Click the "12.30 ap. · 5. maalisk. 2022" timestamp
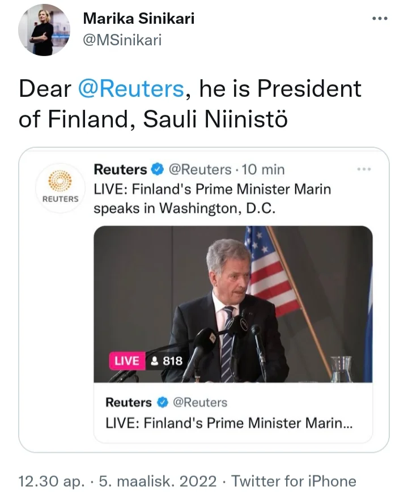The width and height of the screenshot is (408, 498). click(x=118, y=482)
